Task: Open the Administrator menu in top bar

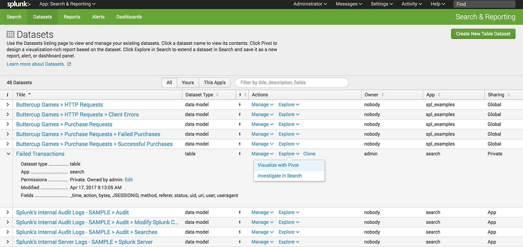Action: pos(310,4)
